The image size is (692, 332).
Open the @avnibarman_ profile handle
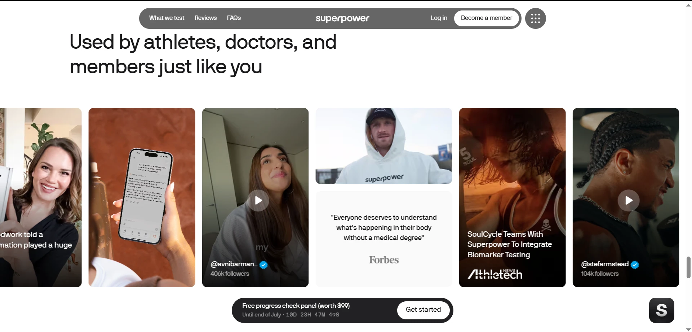coord(234,264)
